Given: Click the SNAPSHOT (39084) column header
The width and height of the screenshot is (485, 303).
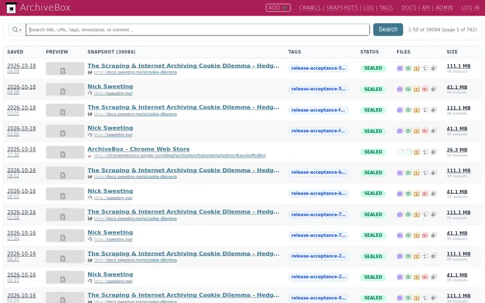Looking at the screenshot, I should point(111,52).
